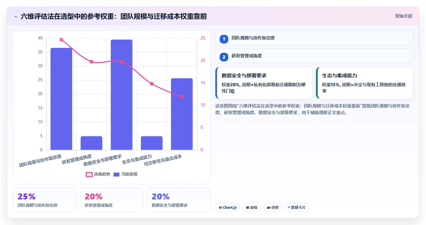Click the trend line point above 团队规模 bar
The width and height of the screenshot is (426, 225).
(x=61, y=39)
